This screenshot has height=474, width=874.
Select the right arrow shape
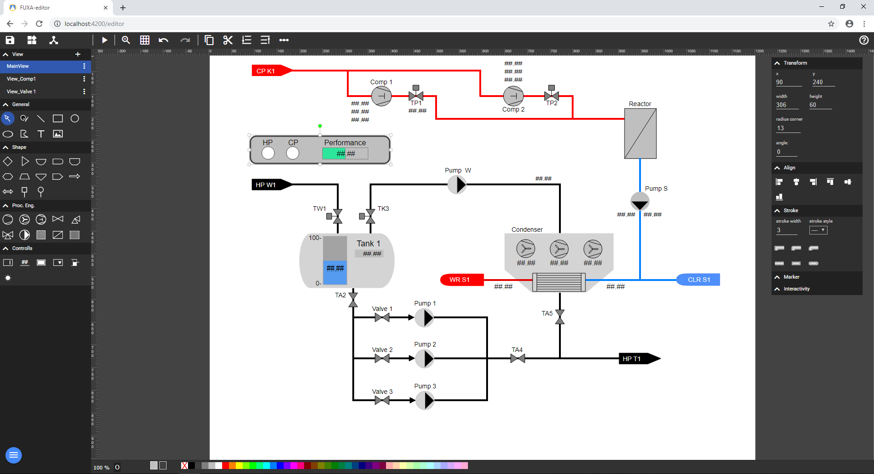(x=75, y=177)
